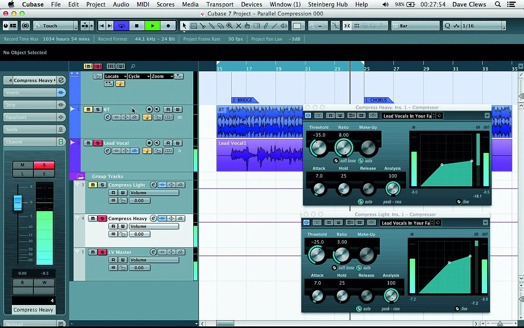
Task: Click the volume icon in macOS menu bar
Action: coord(386,5)
